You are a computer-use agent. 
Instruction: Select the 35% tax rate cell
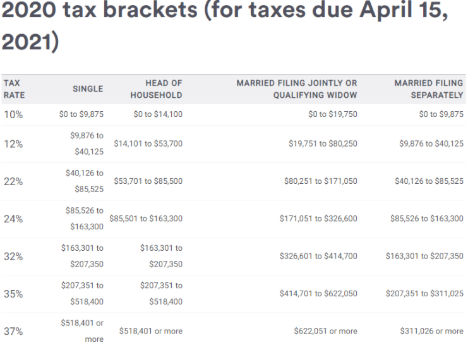(x=13, y=294)
